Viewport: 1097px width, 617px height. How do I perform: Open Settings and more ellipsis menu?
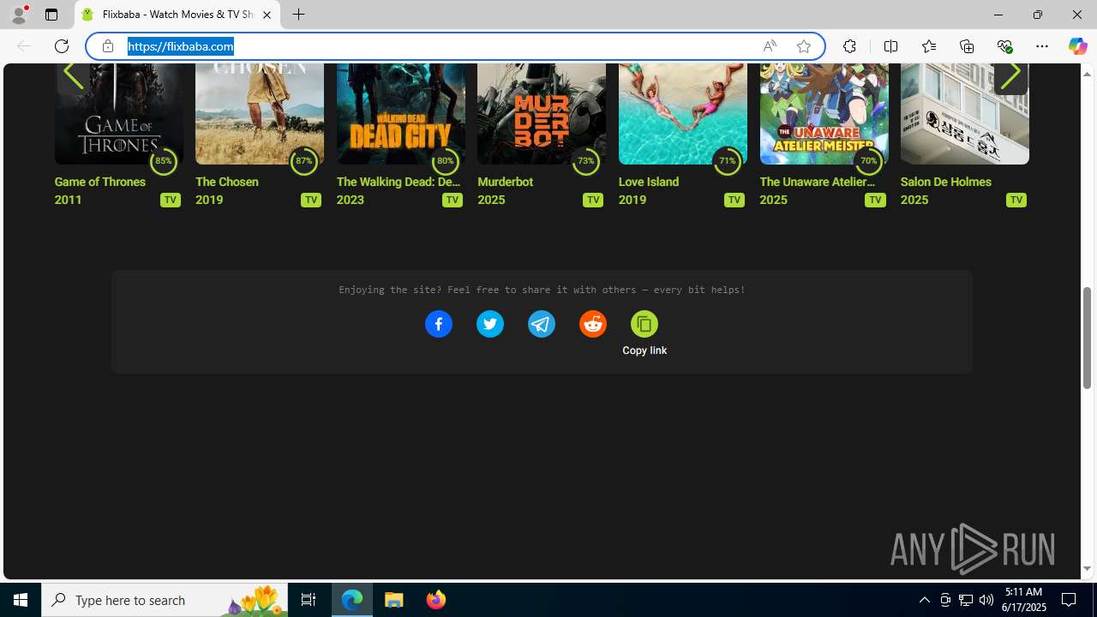pyautogui.click(x=1042, y=46)
